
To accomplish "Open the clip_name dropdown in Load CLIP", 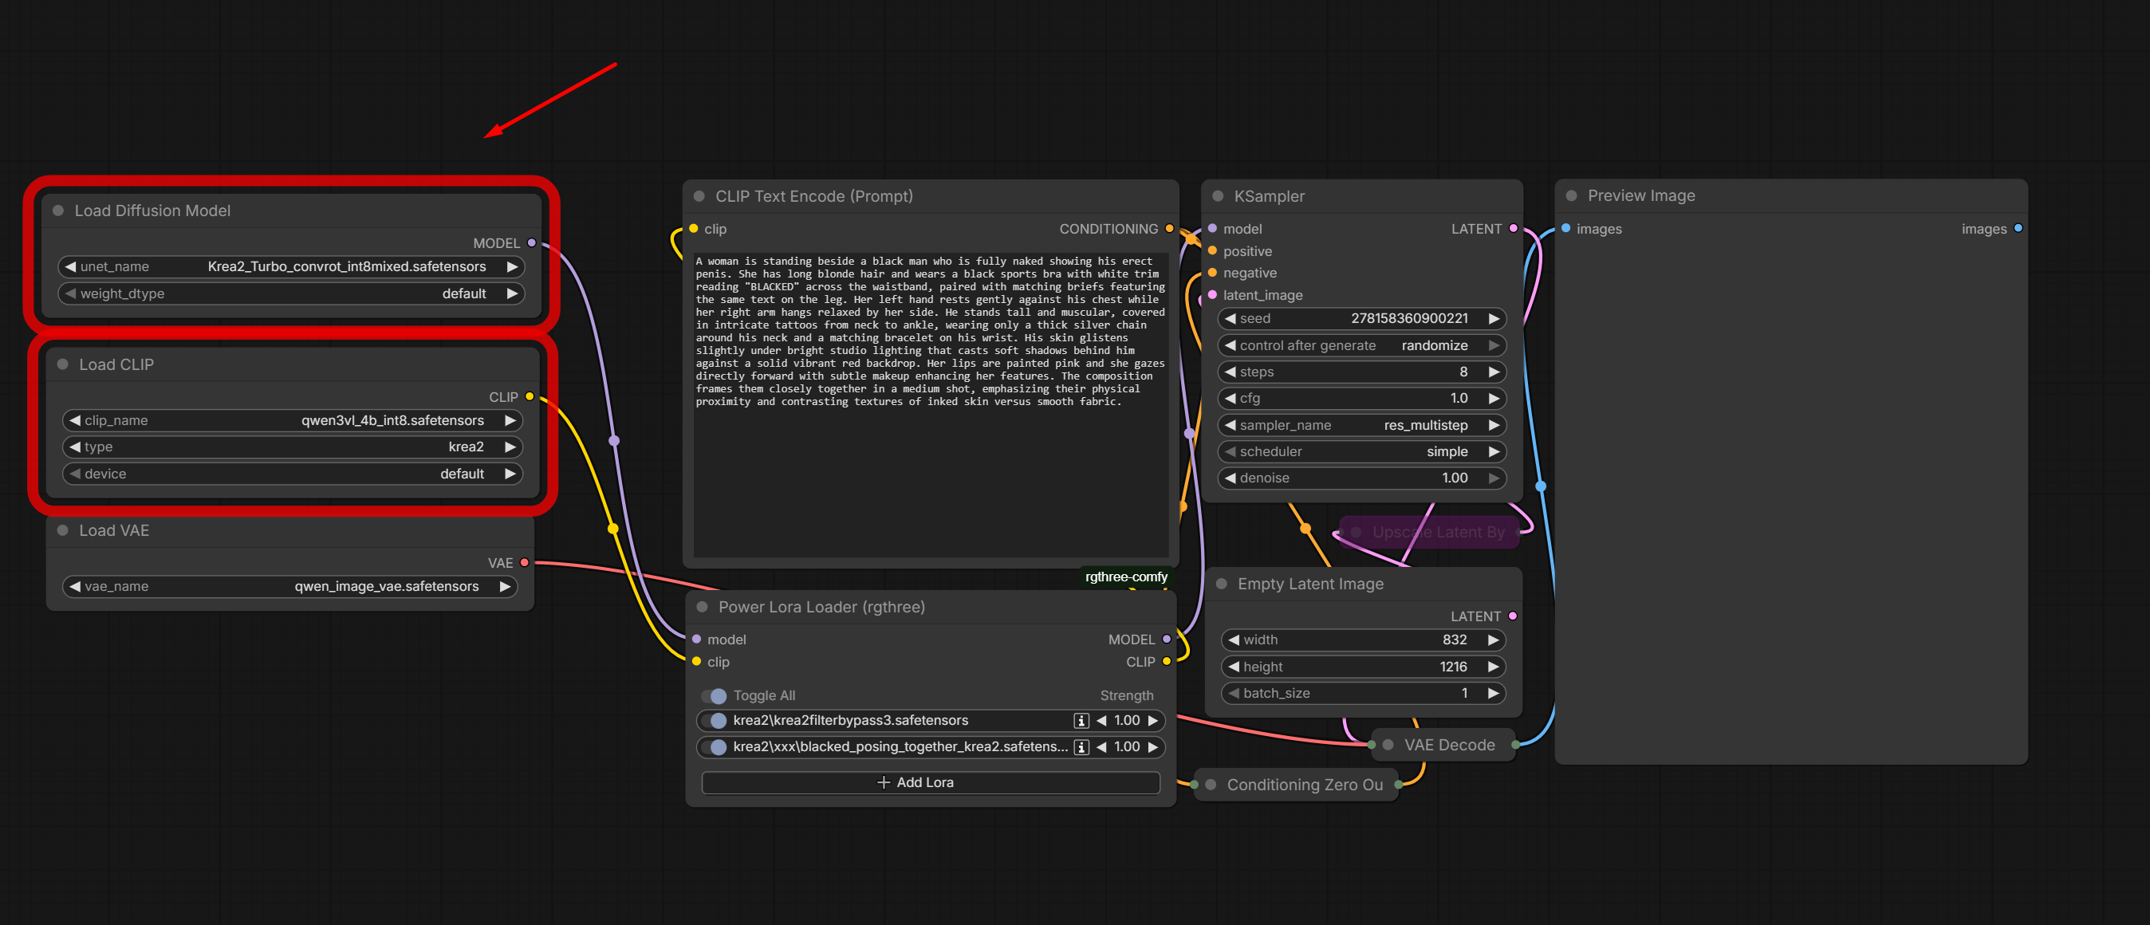I will point(292,421).
